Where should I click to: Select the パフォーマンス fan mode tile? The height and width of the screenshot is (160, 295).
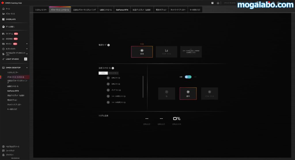click(x=210, y=93)
